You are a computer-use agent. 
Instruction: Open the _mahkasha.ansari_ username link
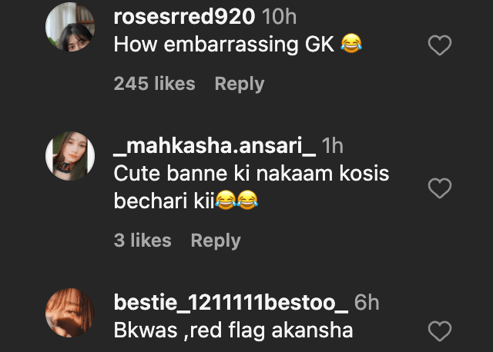click(x=214, y=146)
